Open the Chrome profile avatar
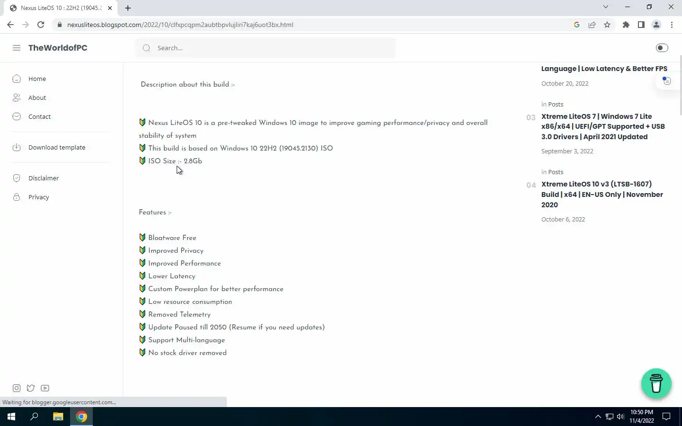Image resolution: width=682 pixels, height=426 pixels. click(x=656, y=25)
